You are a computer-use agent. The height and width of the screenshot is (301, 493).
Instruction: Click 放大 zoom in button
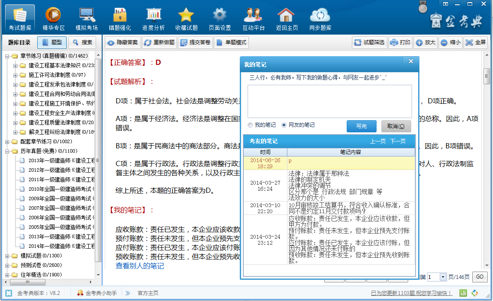tap(426, 42)
